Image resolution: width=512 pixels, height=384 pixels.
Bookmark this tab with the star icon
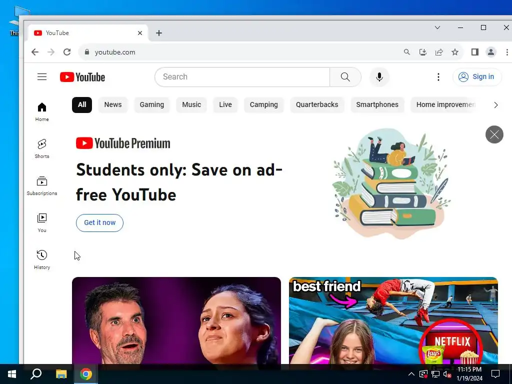coord(455,52)
